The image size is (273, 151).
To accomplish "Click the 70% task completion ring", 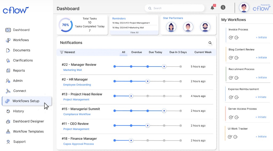I will coord(66,25).
